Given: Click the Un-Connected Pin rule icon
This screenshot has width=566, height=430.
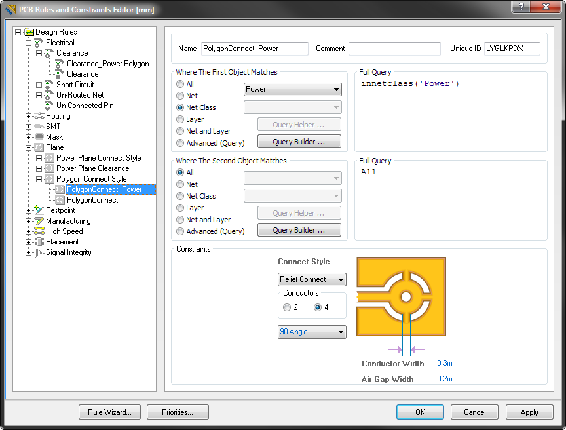Looking at the screenshot, I should pyautogui.click(x=49, y=106).
